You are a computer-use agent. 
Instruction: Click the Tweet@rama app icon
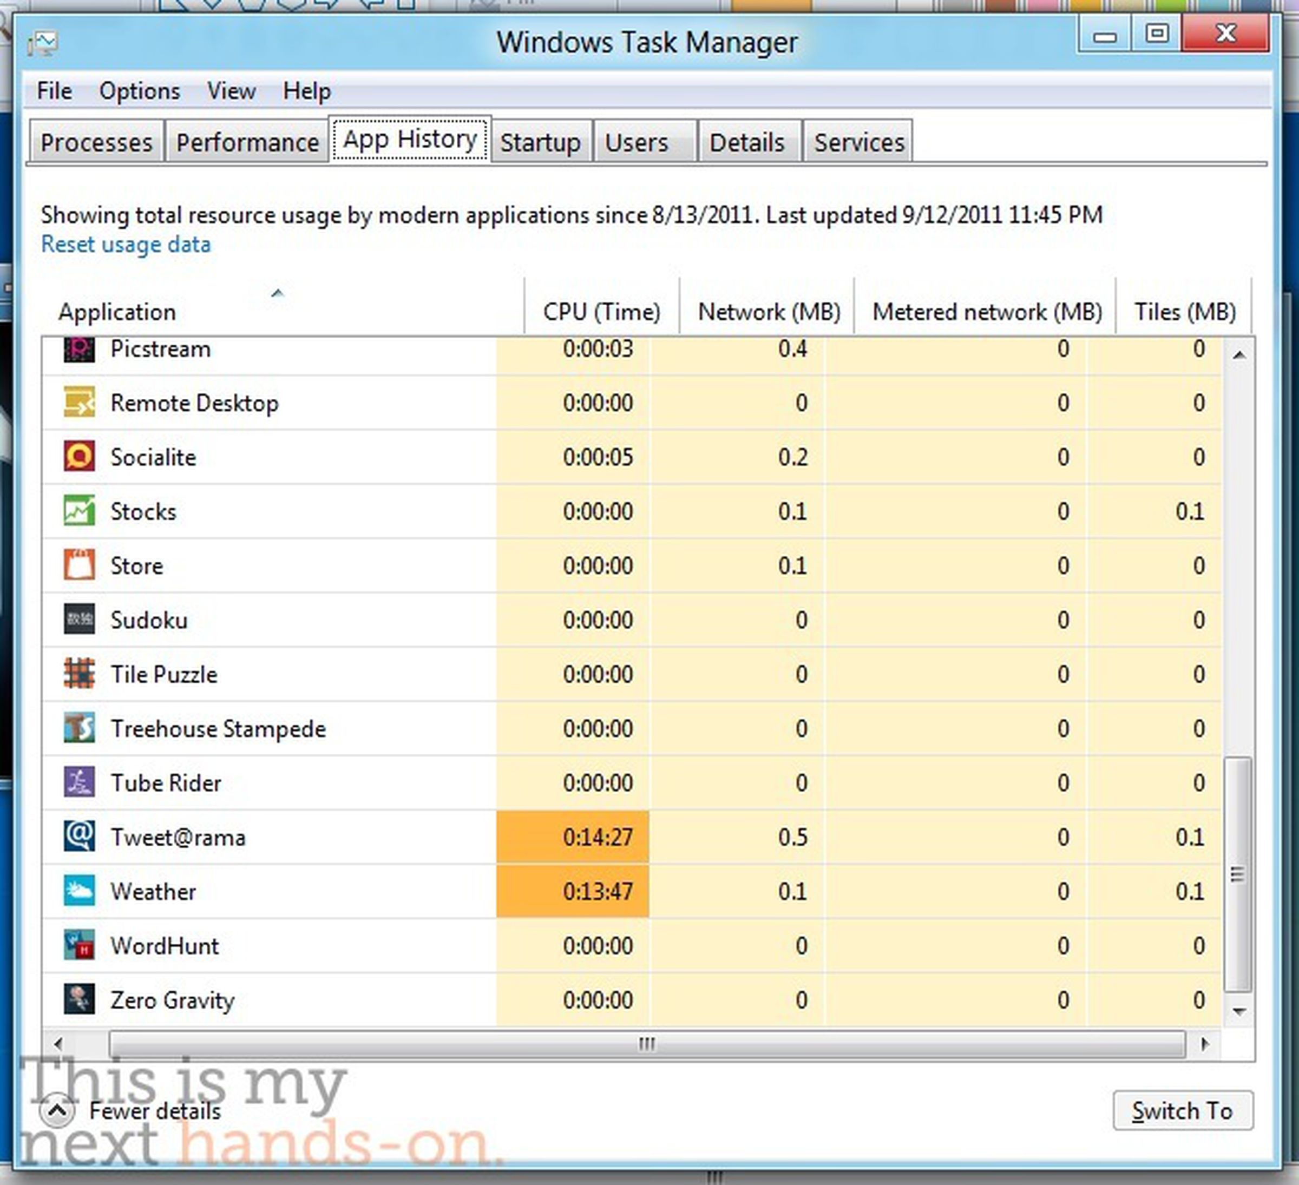click(x=79, y=837)
